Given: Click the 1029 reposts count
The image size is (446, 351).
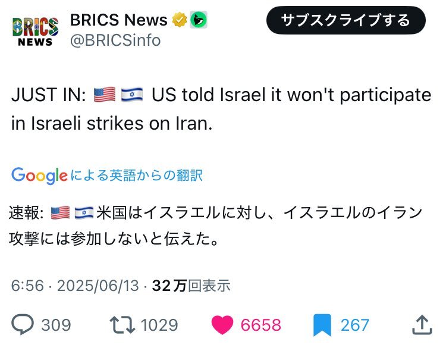Looking at the screenshot, I should click(x=159, y=325).
